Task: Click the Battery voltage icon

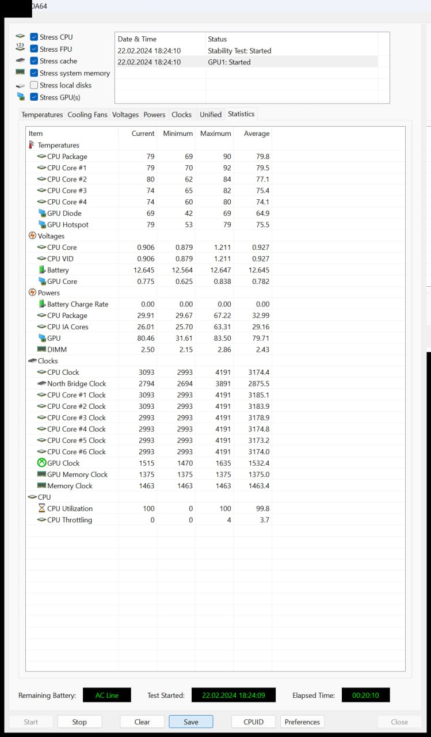Action: pyautogui.click(x=41, y=270)
